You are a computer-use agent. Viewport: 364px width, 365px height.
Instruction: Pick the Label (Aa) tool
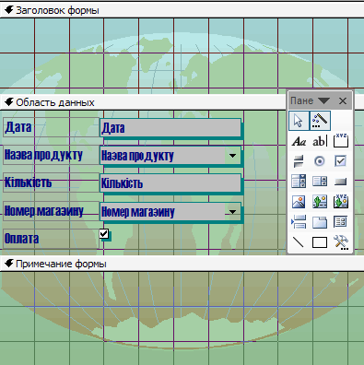point(299,141)
